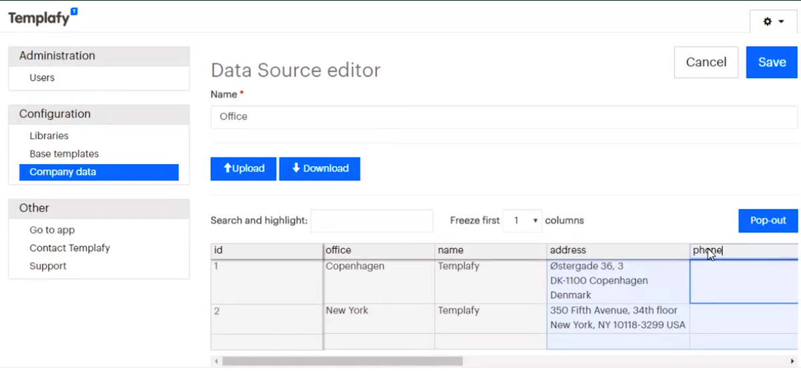This screenshot has height=391, width=801.
Task: Save the data source
Action: tap(772, 62)
